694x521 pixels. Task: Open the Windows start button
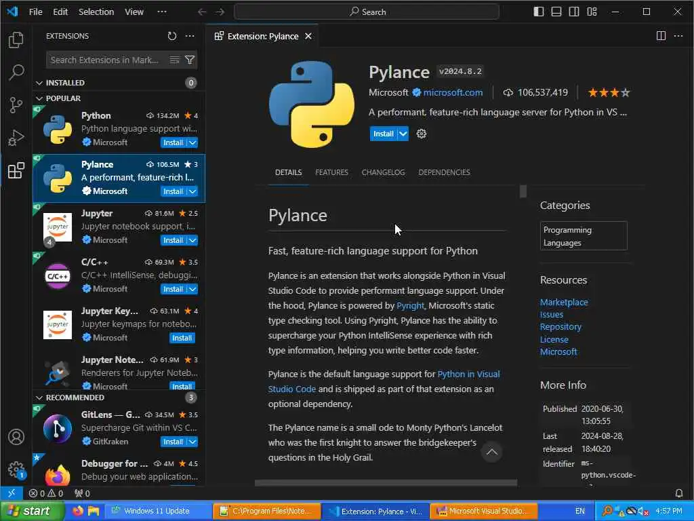coord(31,511)
